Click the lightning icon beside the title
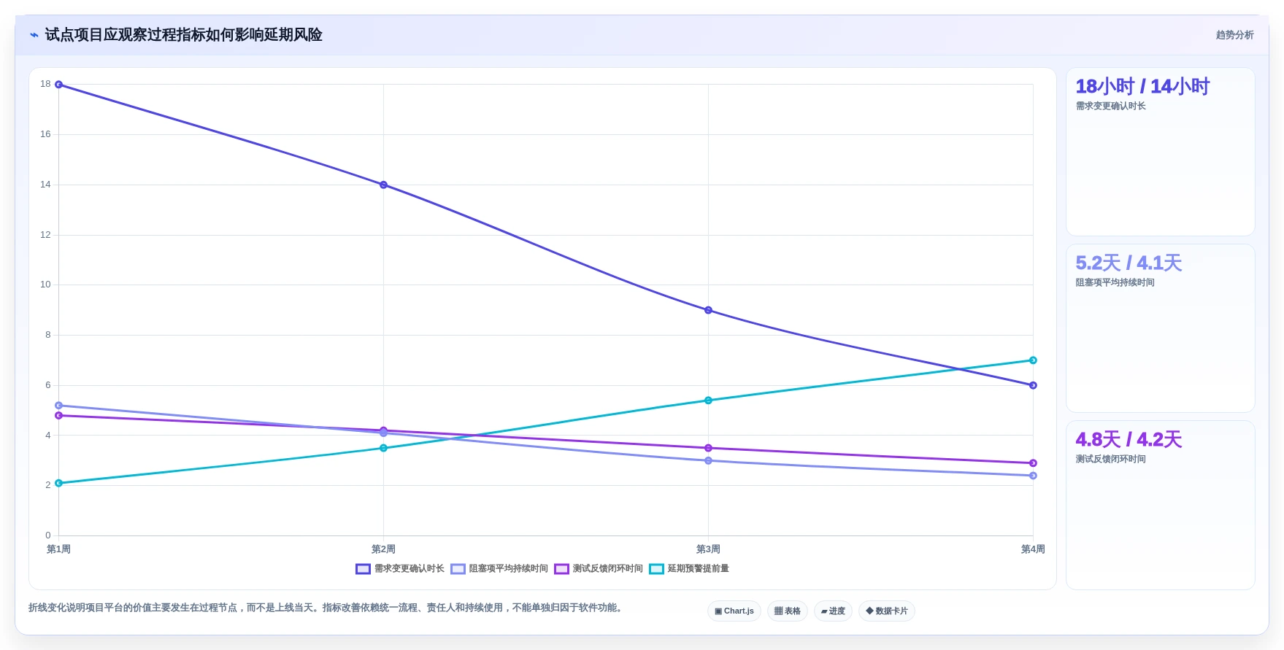The image size is (1284, 650). click(34, 35)
